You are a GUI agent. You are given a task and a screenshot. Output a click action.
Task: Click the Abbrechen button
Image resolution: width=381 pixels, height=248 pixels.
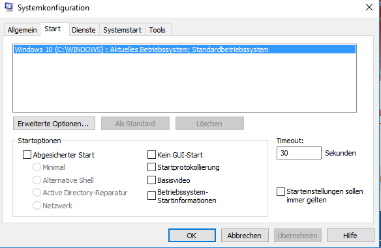click(245, 236)
